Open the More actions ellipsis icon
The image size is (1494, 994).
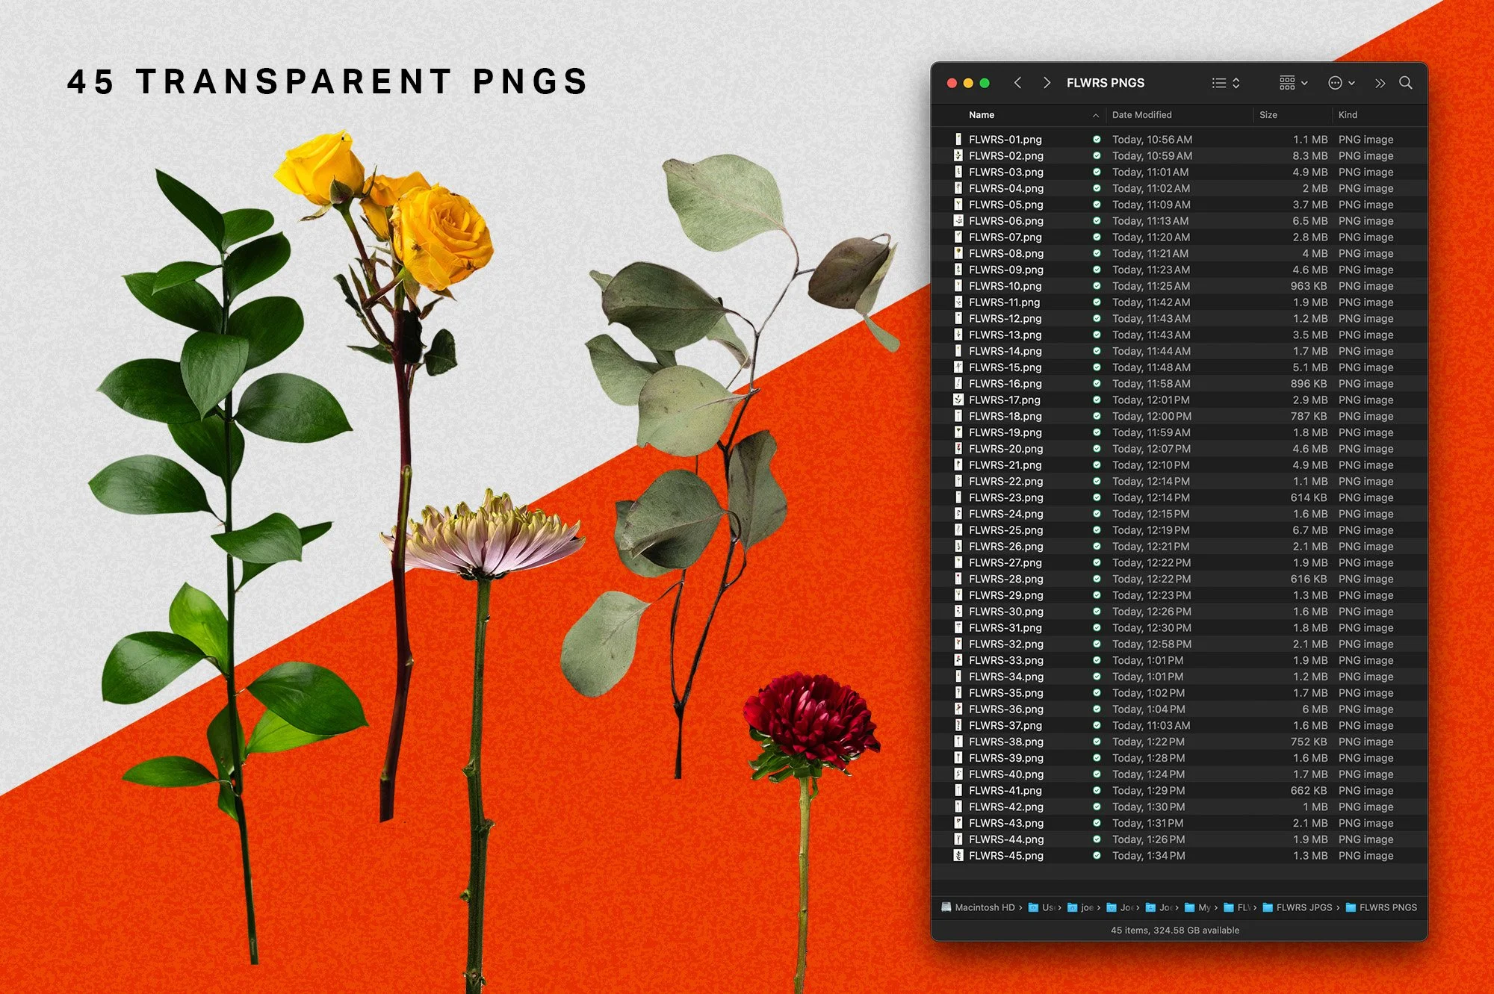pyautogui.click(x=1336, y=83)
